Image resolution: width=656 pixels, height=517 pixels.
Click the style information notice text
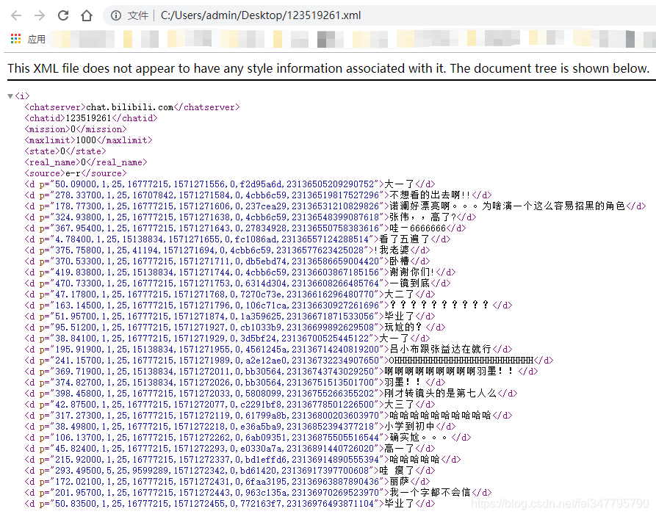click(x=328, y=68)
